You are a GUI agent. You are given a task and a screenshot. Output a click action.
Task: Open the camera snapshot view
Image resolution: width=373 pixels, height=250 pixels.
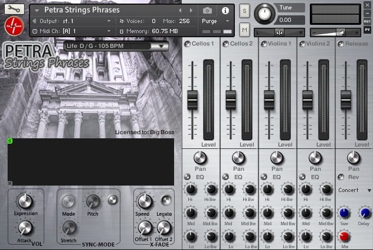point(207,11)
